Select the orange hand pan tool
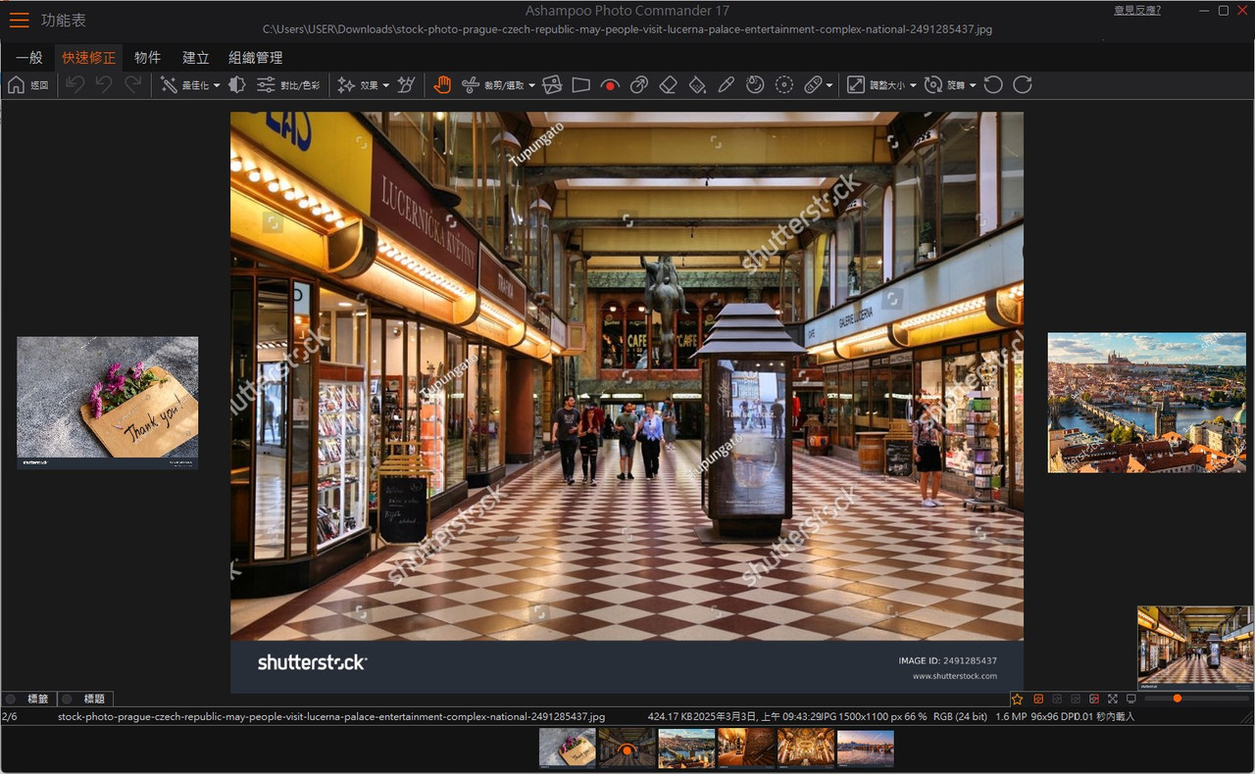1255x774 pixels. pyautogui.click(x=442, y=85)
